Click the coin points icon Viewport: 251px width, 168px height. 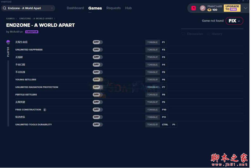(210, 10)
